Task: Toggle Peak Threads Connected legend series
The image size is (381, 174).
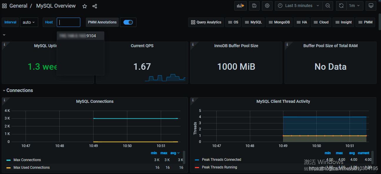Action: (x=221, y=160)
